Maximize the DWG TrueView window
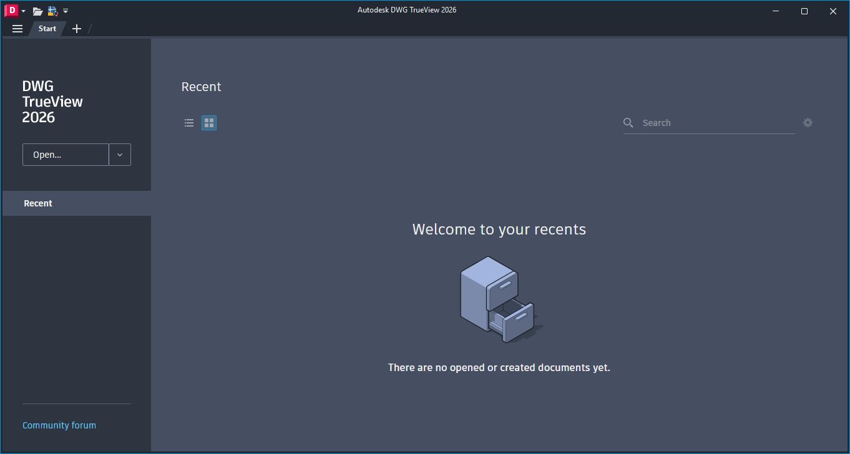 [x=804, y=11]
